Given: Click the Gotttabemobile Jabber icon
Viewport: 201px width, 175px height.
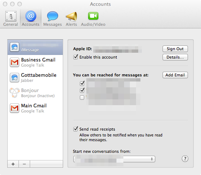Looking at the screenshot, I should point(15,77).
